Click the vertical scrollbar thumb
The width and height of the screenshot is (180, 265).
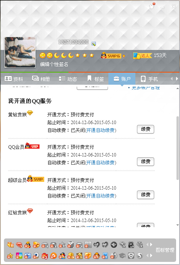[x=178, y=148]
